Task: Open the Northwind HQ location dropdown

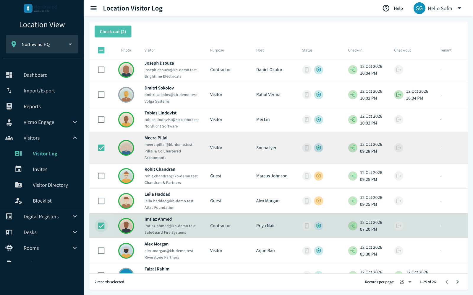Action: [42, 44]
